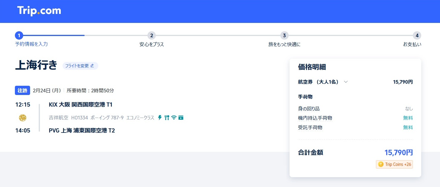Viewport: 440px width, 187px height.
Task: Expand the 航空券 (大人1名) price breakdown chevron
Action: 346,82
